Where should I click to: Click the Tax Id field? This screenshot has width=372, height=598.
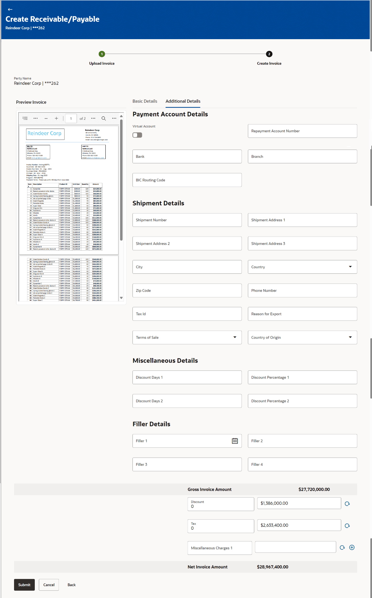(x=187, y=314)
